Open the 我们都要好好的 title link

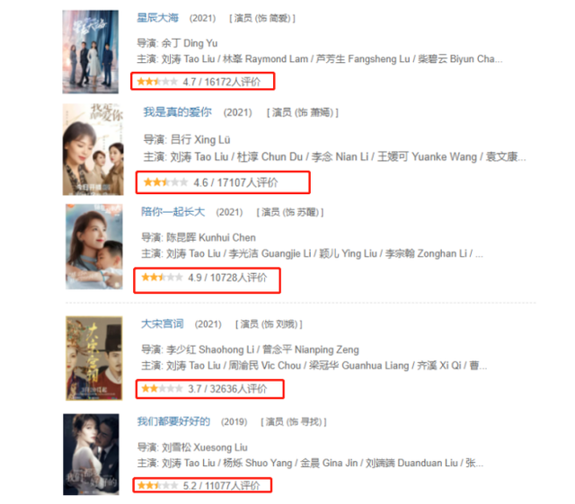pos(173,421)
